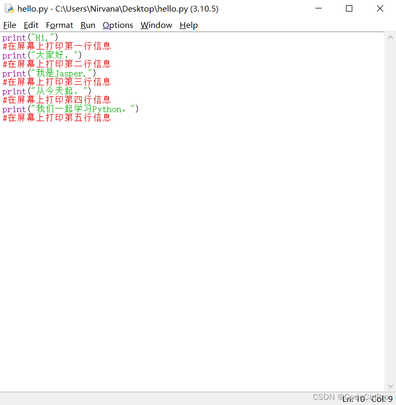Click the scrollbar down arrow
The image size is (396, 405).
click(x=390, y=386)
